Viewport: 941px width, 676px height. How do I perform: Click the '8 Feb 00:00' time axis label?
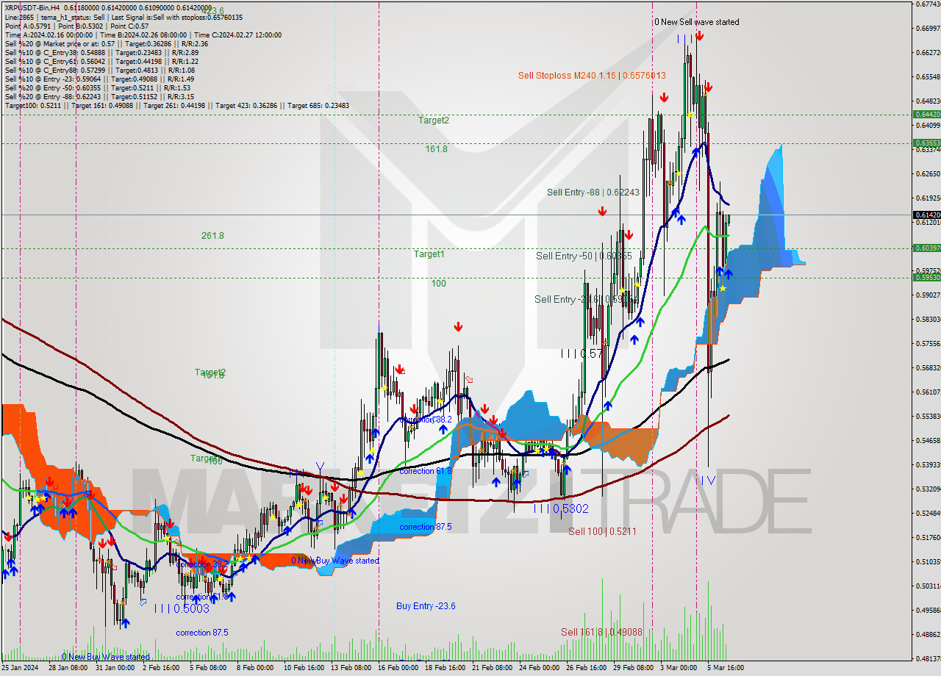click(x=255, y=668)
